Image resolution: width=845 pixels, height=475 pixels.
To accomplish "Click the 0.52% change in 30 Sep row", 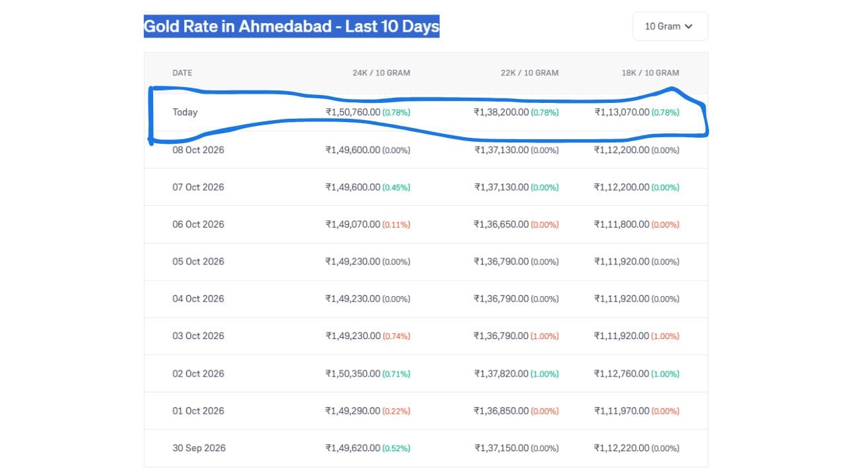I will [x=396, y=449].
